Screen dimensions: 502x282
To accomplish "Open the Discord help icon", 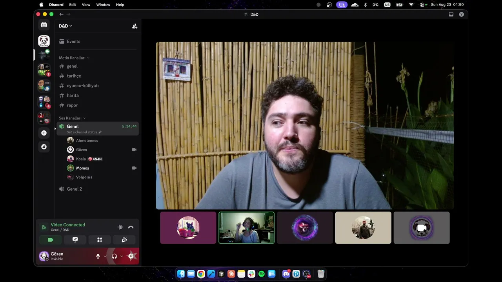I will pos(461,14).
